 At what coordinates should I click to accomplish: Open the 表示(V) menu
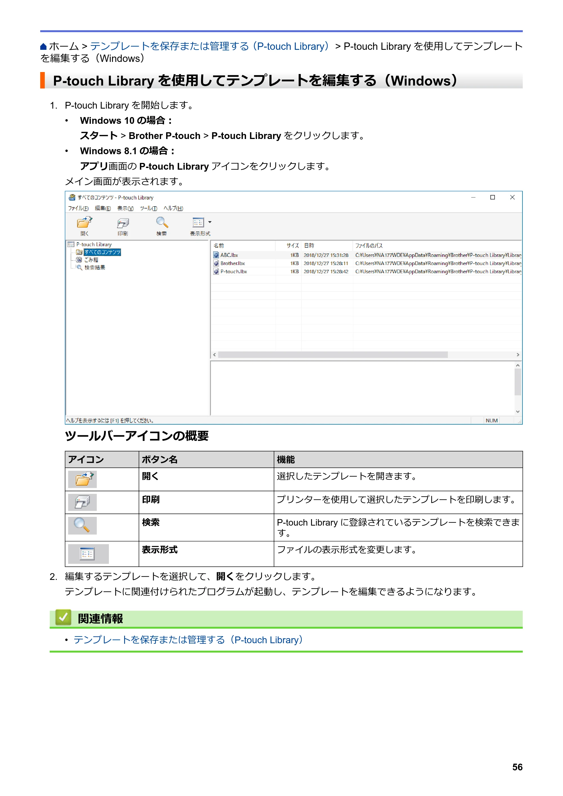pos(125,208)
